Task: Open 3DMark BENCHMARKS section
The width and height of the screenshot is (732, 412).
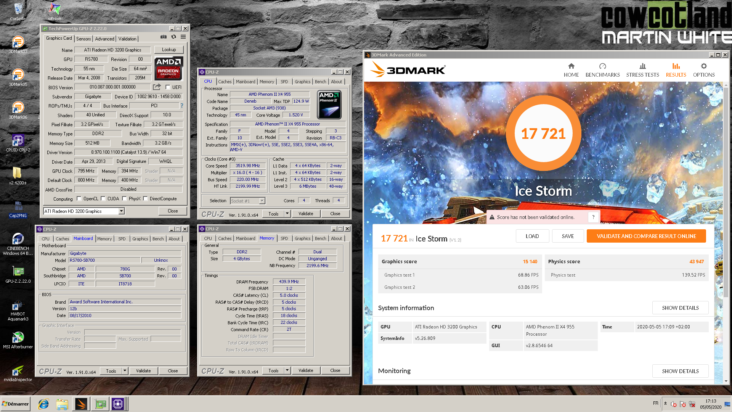Action: (x=602, y=70)
